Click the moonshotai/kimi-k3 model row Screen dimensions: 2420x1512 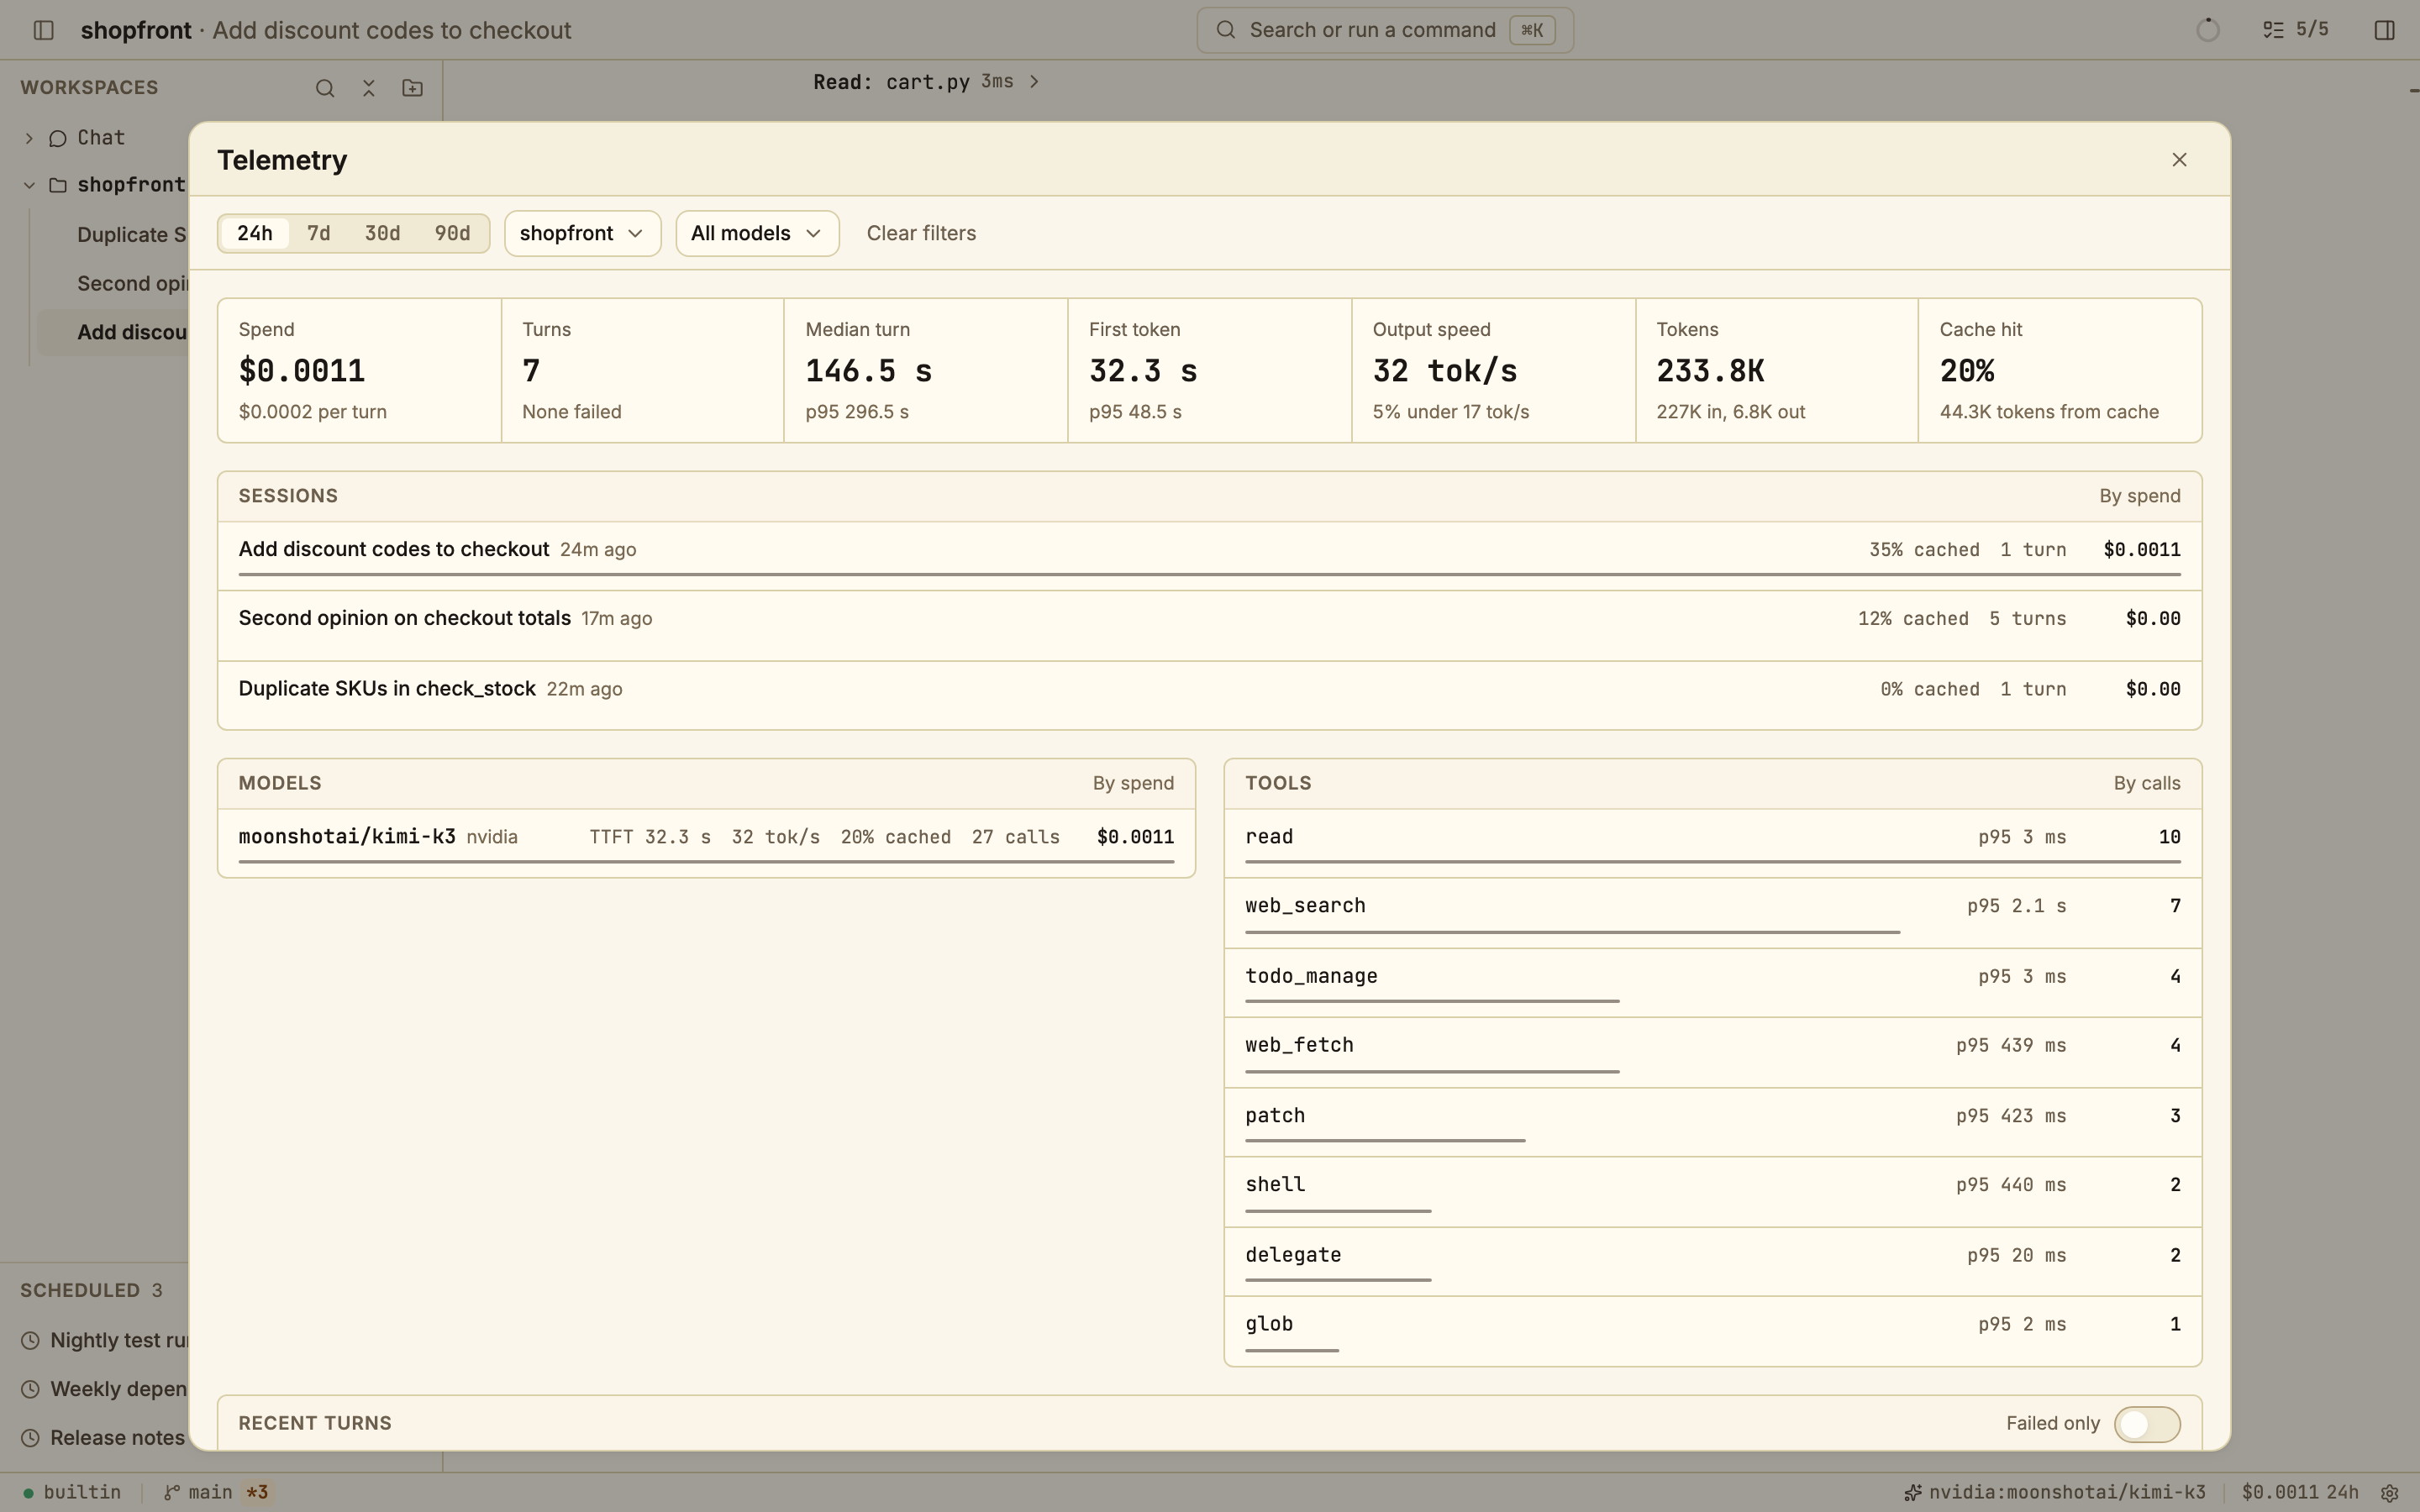pos(706,843)
